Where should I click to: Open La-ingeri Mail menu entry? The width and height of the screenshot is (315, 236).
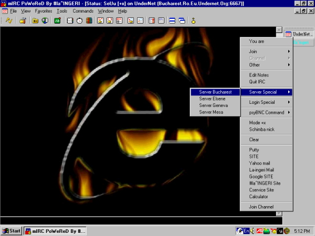coord(266,170)
